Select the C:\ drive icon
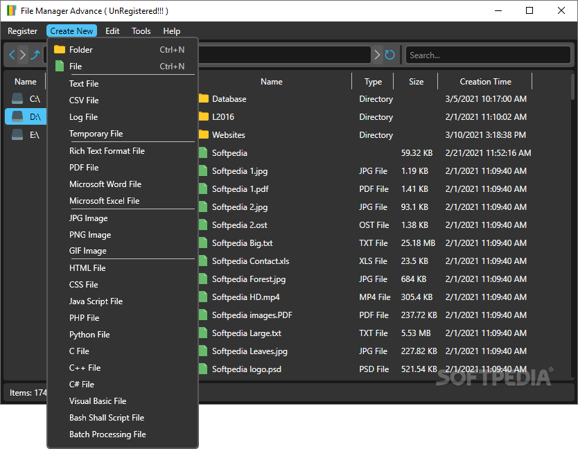Screen dimensions: 578x449 [x=17, y=98]
